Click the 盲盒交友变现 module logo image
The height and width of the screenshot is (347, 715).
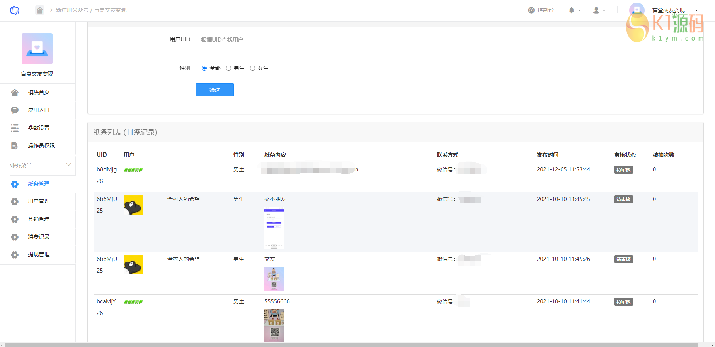pyautogui.click(x=37, y=49)
